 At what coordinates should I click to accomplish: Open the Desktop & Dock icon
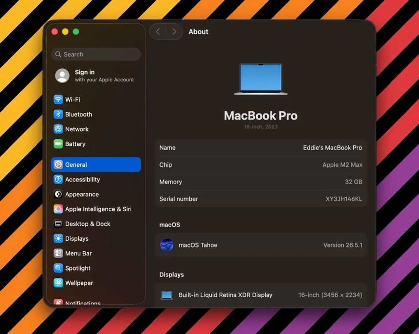tap(58, 224)
